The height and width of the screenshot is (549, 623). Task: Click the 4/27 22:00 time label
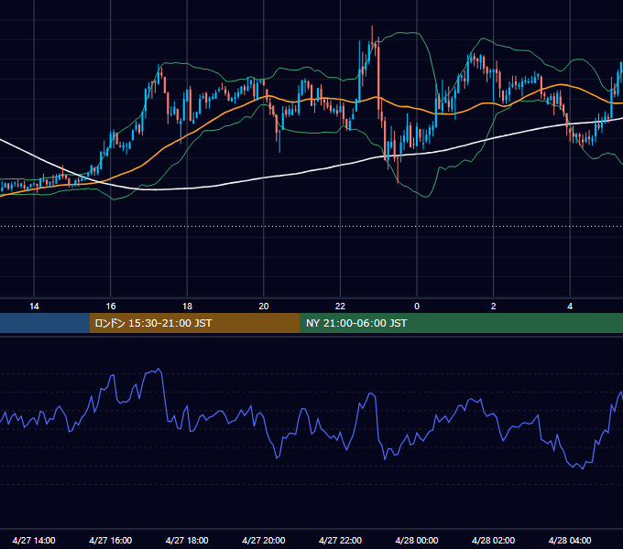(340, 540)
